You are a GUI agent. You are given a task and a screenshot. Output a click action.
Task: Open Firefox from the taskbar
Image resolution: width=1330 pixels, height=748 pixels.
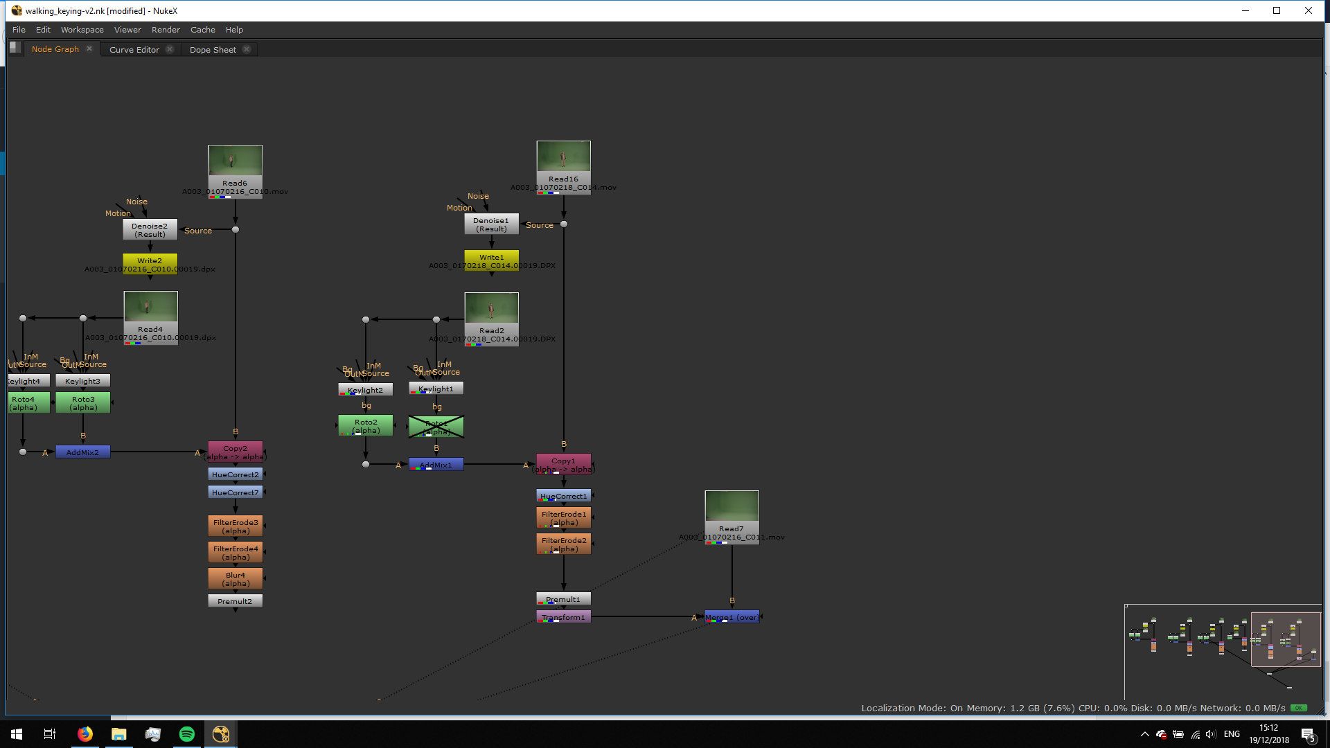pyautogui.click(x=85, y=734)
